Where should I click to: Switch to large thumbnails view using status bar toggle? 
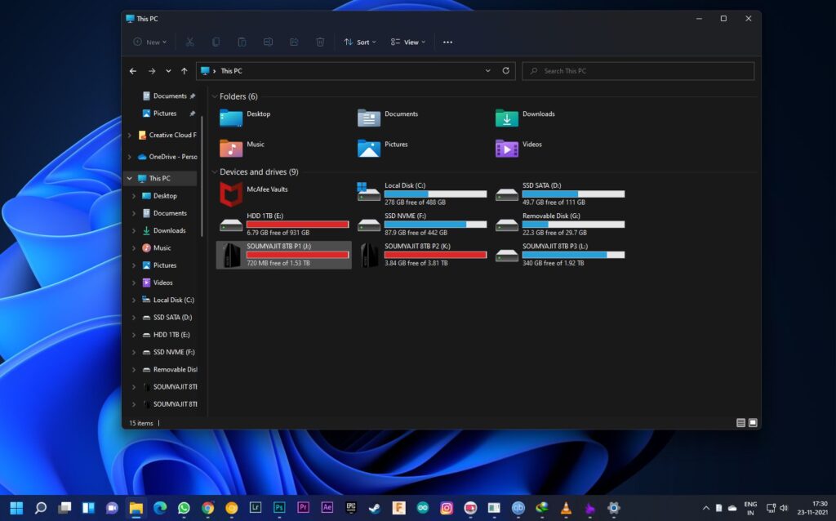753,423
